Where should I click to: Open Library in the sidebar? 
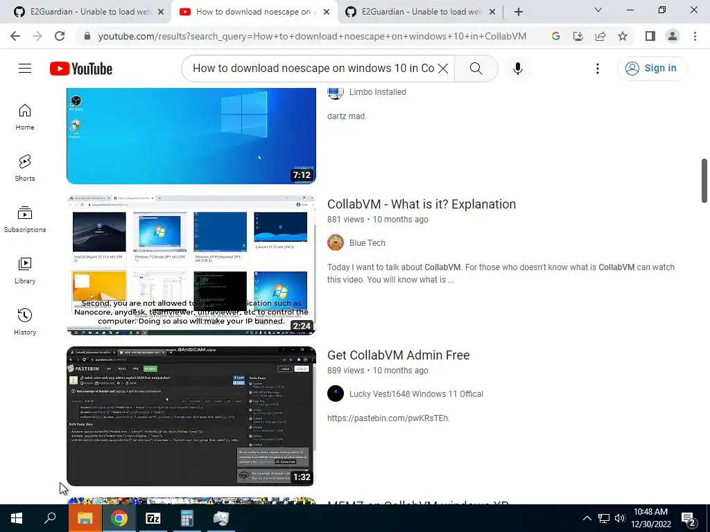(25, 271)
